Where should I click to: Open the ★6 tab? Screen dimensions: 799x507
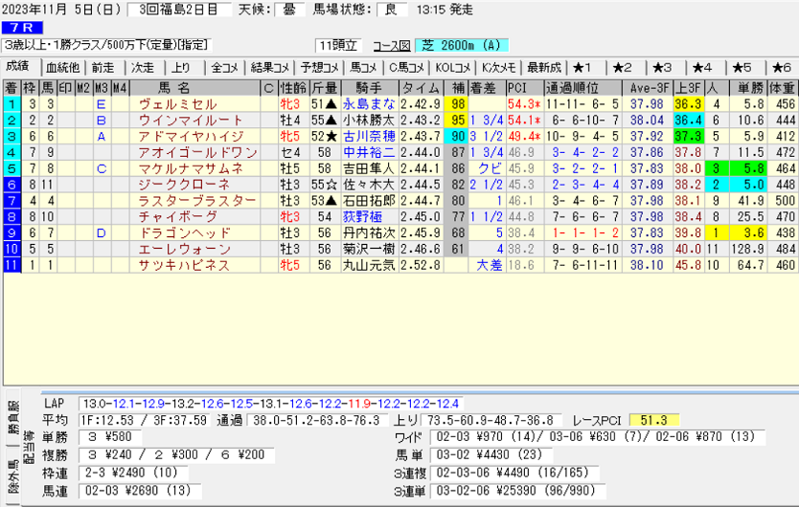[777, 68]
